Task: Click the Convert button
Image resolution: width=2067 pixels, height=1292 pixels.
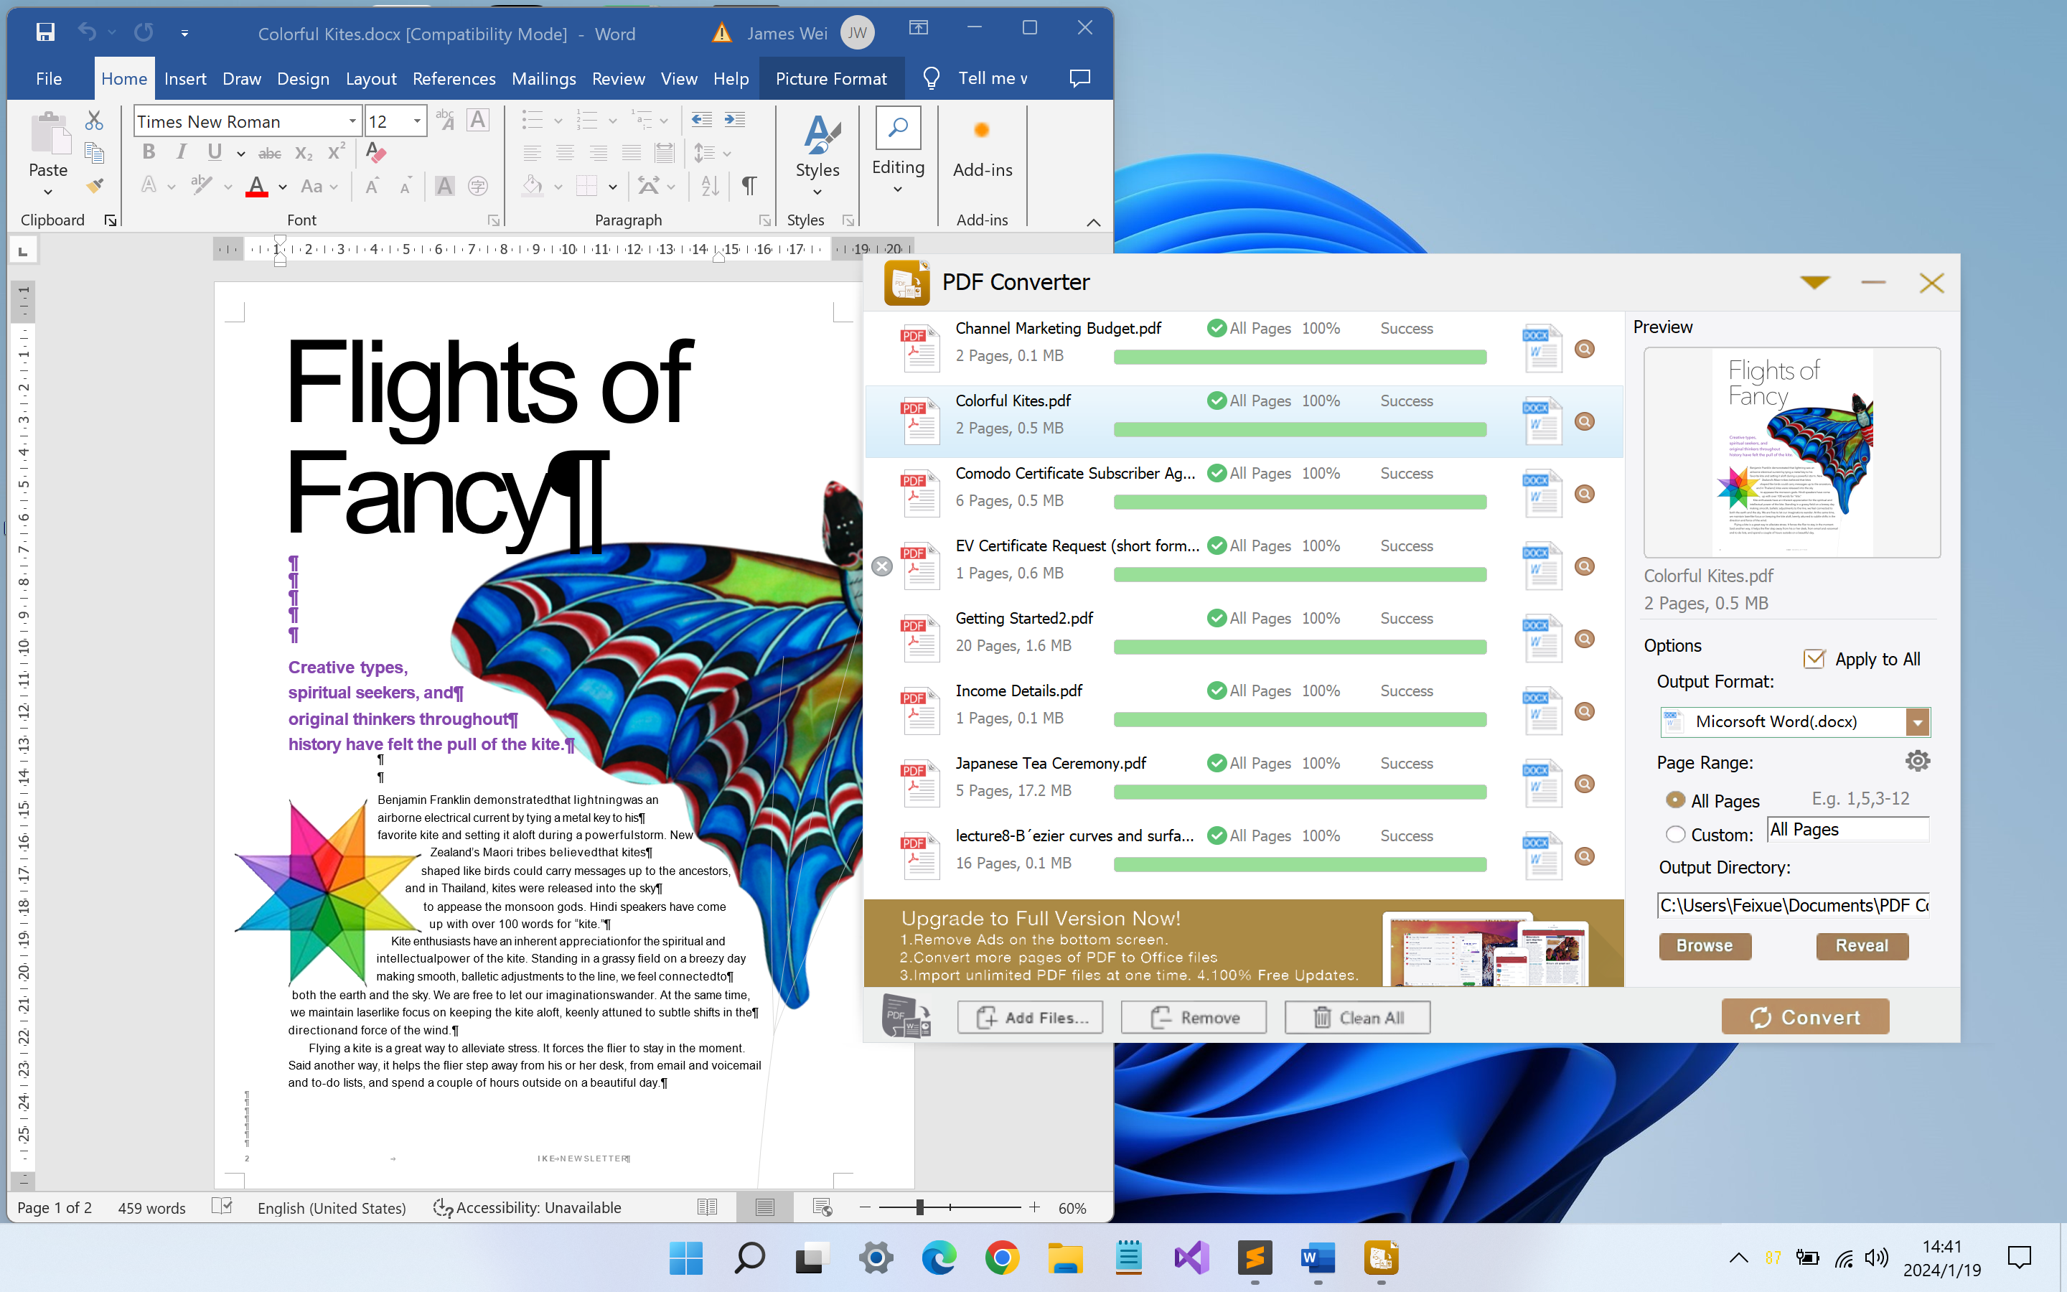Action: pyautogui.click(x=1805, y=1017)
